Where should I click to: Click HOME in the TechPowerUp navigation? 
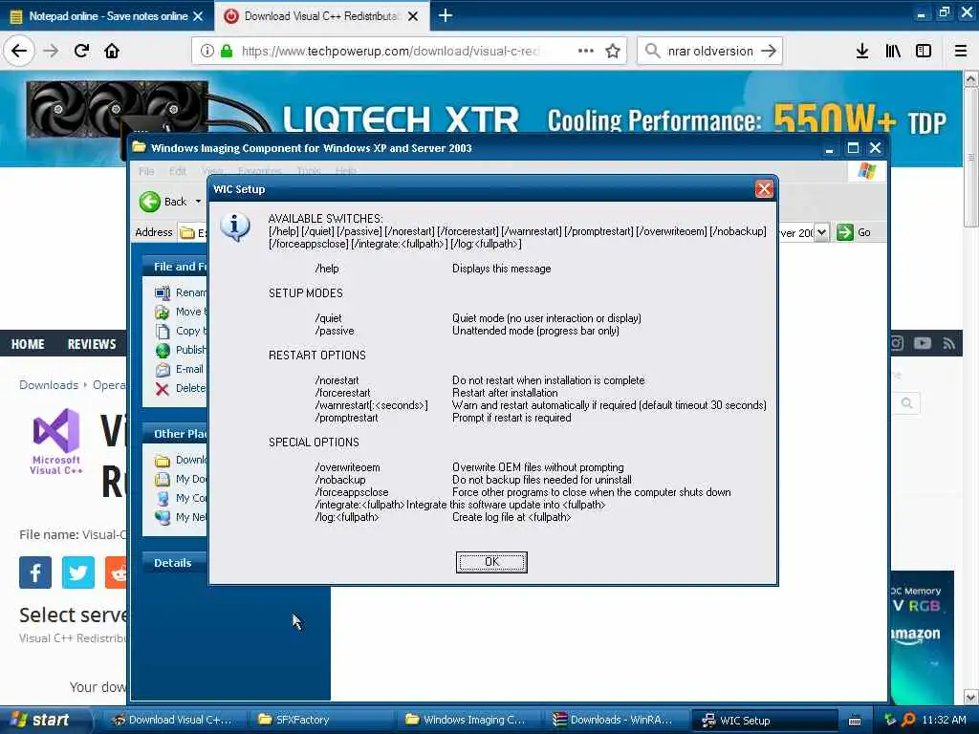[x=28, y=344]
